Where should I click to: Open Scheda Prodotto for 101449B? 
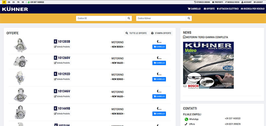(x=62, y=114)
